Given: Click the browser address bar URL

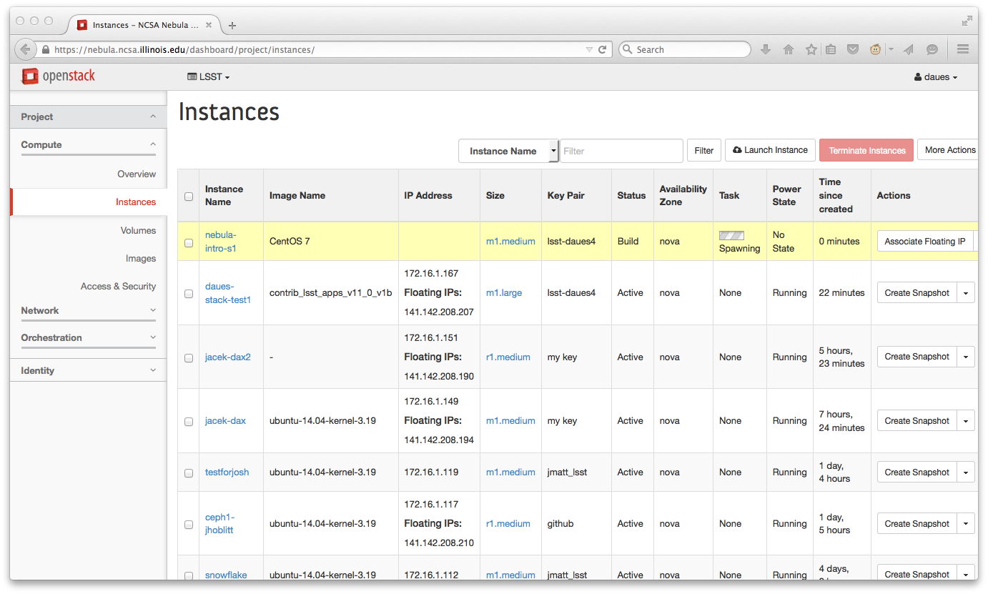Looking at the screenshot, I should (x=184, y=50).
